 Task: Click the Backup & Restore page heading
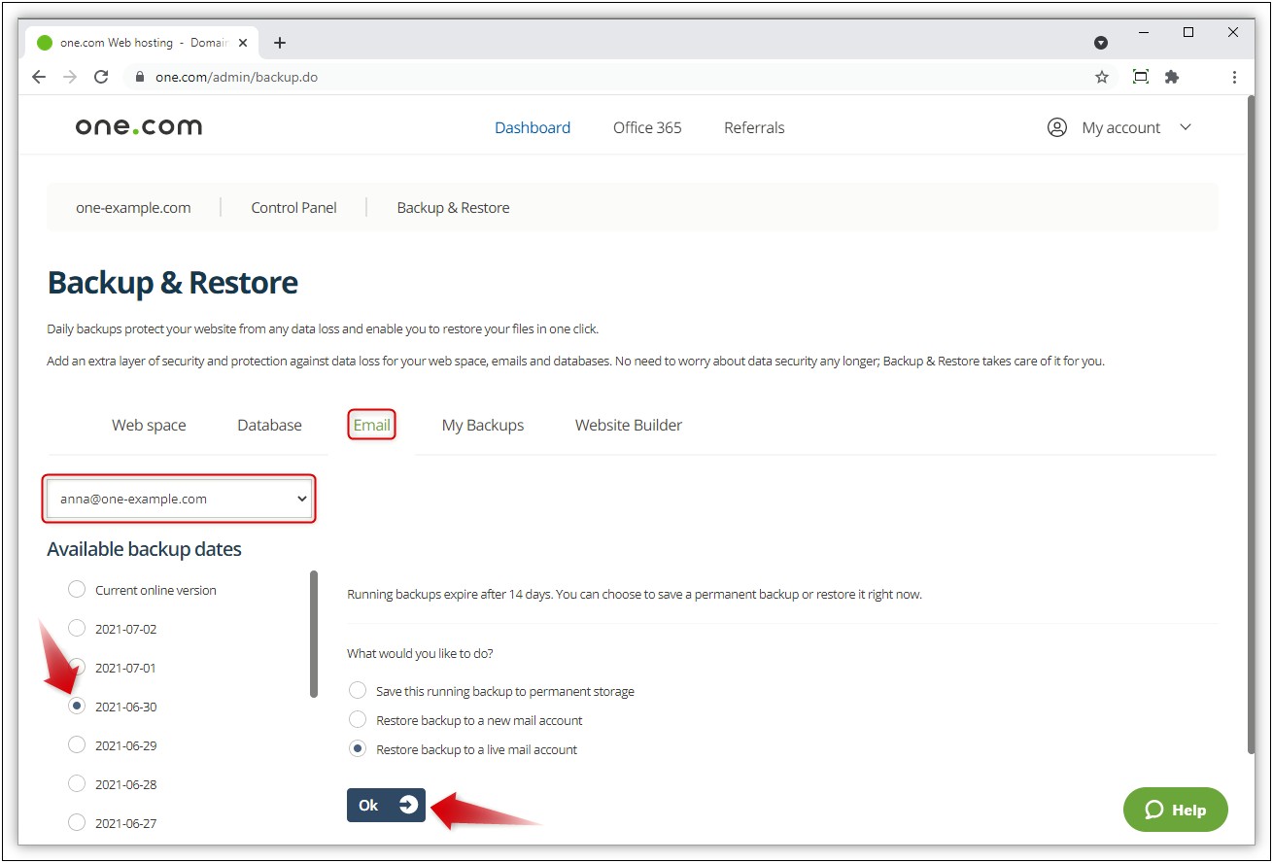click(x=173, y=283)
